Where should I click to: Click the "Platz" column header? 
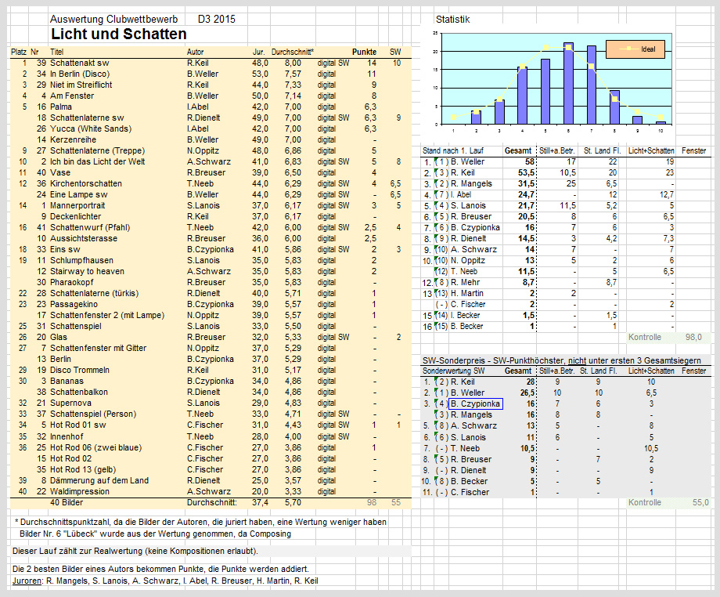(19, 52)
